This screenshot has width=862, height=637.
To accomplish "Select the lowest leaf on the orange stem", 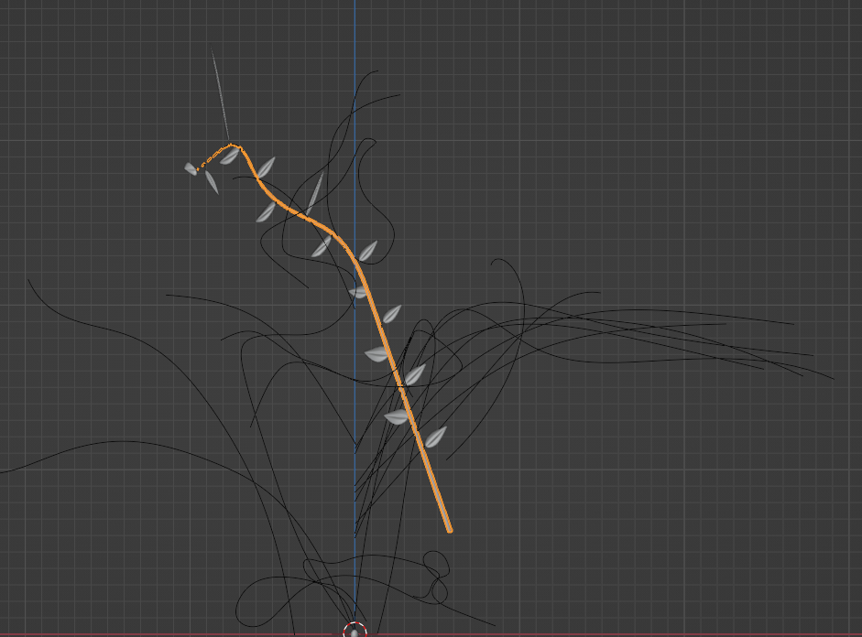I will pos(435,437).
